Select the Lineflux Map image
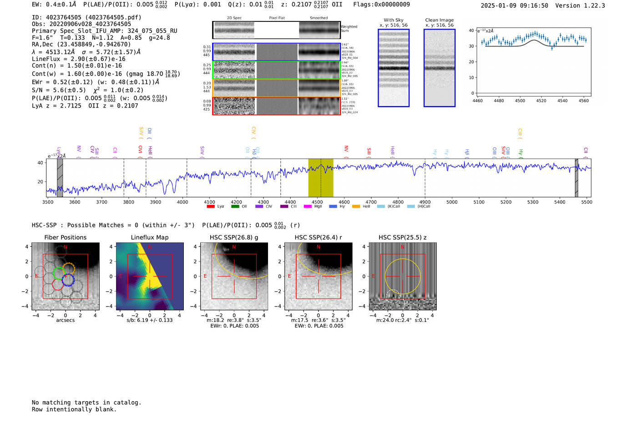 150,276
